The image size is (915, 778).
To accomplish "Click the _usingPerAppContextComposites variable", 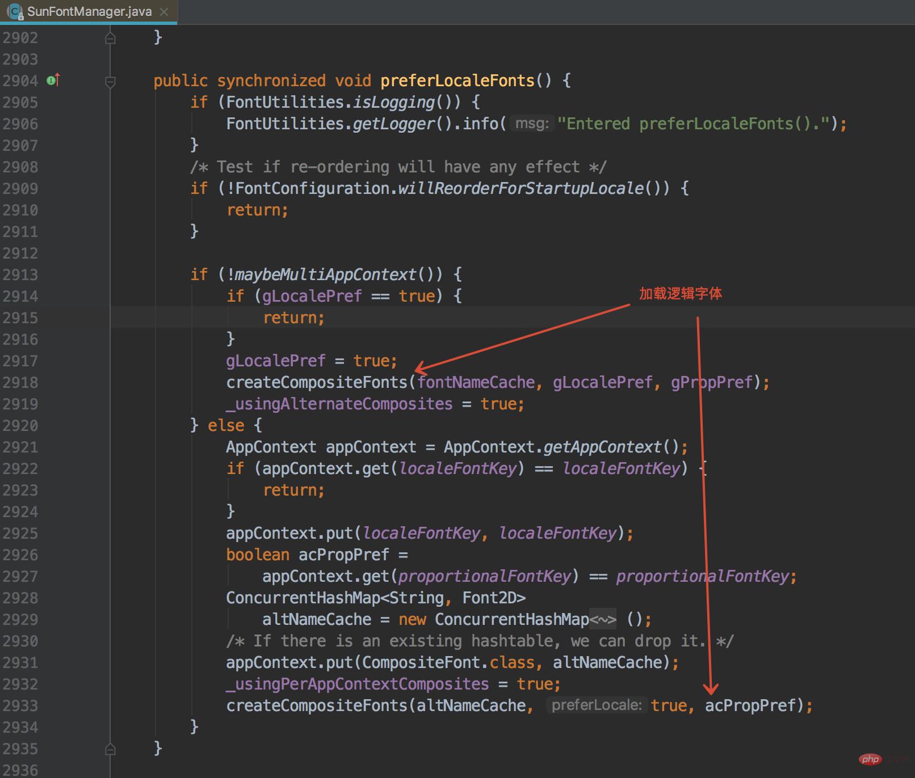I will click(x=358, y=684).
